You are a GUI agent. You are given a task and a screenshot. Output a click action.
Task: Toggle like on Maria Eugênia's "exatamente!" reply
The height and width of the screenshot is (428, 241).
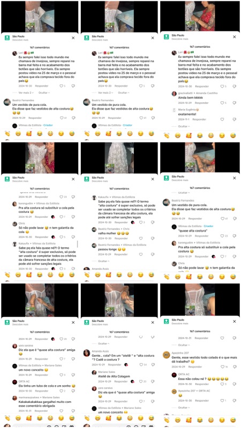pyautogui.click(x=222, y=119)
